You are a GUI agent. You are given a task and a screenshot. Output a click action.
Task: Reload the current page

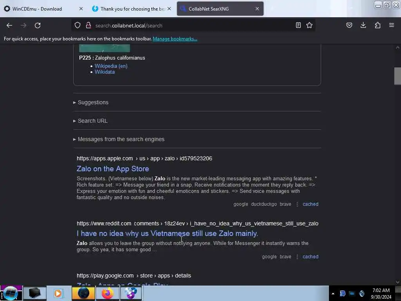(38, 25)
